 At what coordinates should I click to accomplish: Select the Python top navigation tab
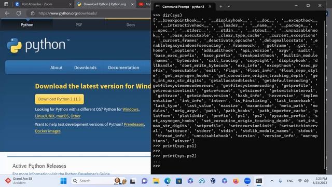[x=27, y=25]
